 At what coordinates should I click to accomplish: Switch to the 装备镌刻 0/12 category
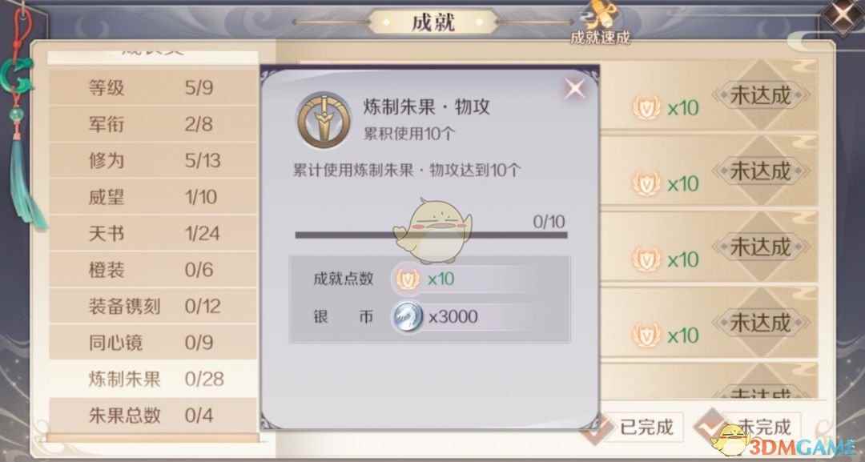pyautogui.click(x=153, y=306)
